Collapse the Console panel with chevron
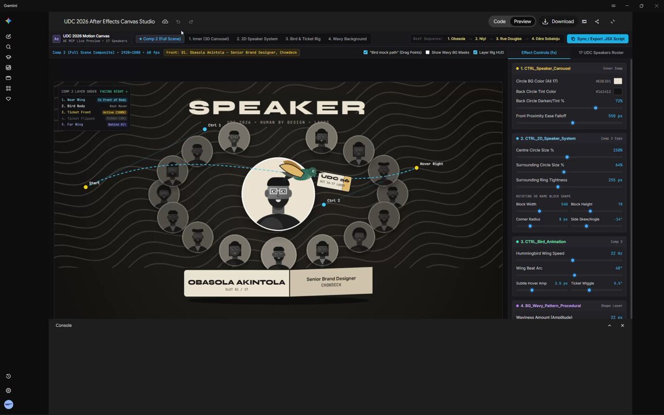This screenshot has height=415, width=664. coord(609,325)
